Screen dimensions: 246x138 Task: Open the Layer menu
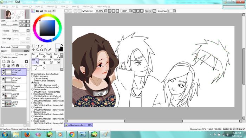pyautogui.click(x=39, y=6)
